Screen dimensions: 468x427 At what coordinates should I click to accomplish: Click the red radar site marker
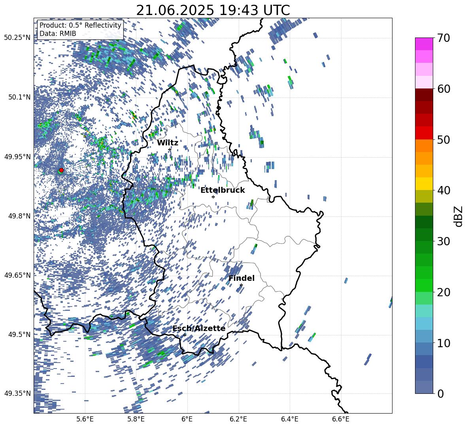tap(61, 170)
